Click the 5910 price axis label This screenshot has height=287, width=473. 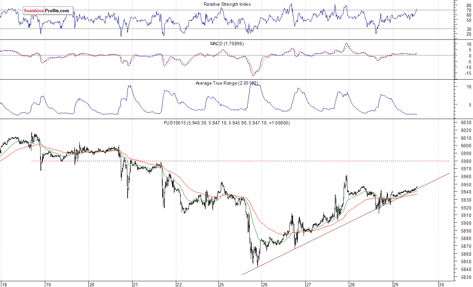[x=466, y=215]
